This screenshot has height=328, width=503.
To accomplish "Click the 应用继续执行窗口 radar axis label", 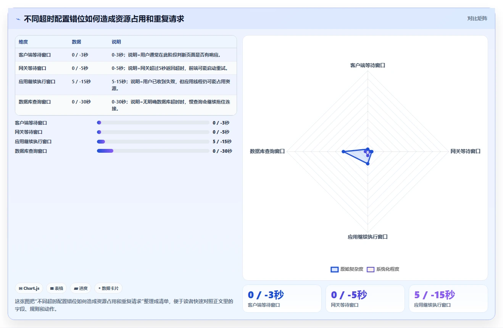I will [x=368, y=237].
